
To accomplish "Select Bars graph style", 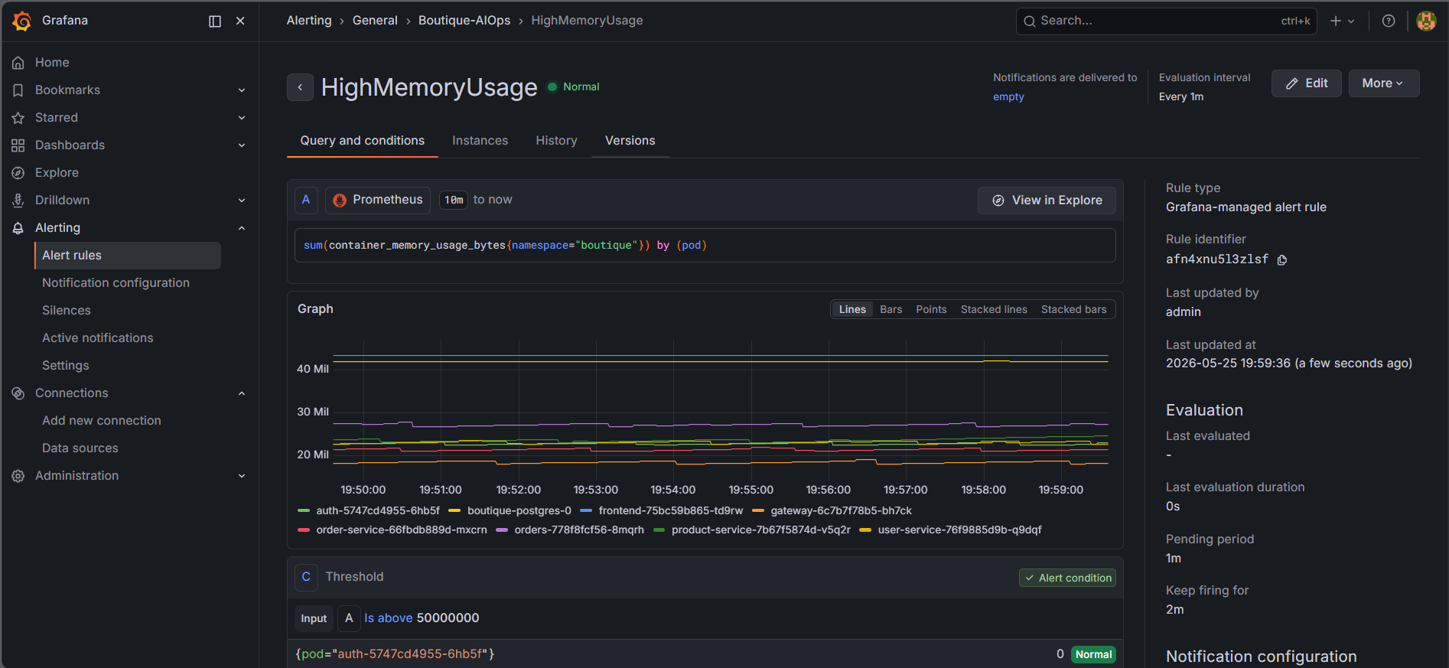I will pyautogui.click(x=891, y=309).
